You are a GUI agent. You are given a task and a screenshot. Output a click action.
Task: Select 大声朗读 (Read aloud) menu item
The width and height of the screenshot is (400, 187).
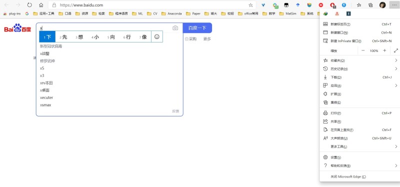coord(359,138)
